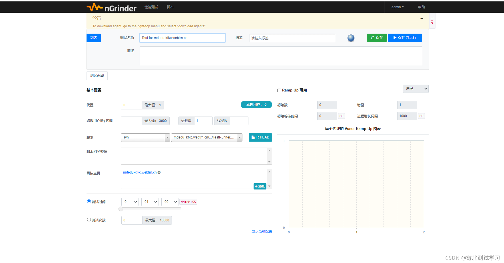Screen dimensions: 504x263
Task: Click the test duration slider handle
Action: point(121,209)
